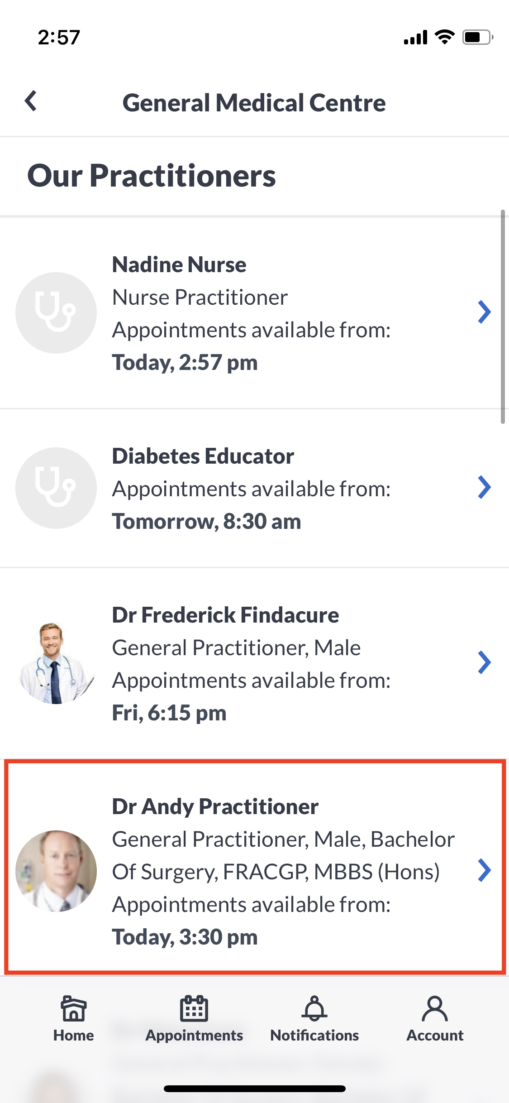Check the battery icon in status bar
Screen dimensions: 509x1103
point(478,37)
